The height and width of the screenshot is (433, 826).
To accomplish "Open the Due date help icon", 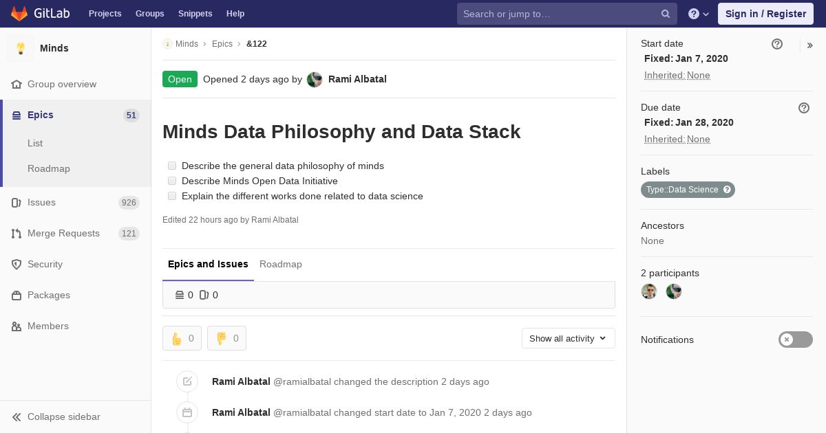I will [804, 108].
